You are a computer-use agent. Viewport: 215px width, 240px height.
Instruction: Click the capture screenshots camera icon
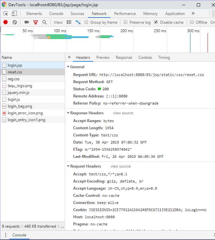[x=27, y=22]
